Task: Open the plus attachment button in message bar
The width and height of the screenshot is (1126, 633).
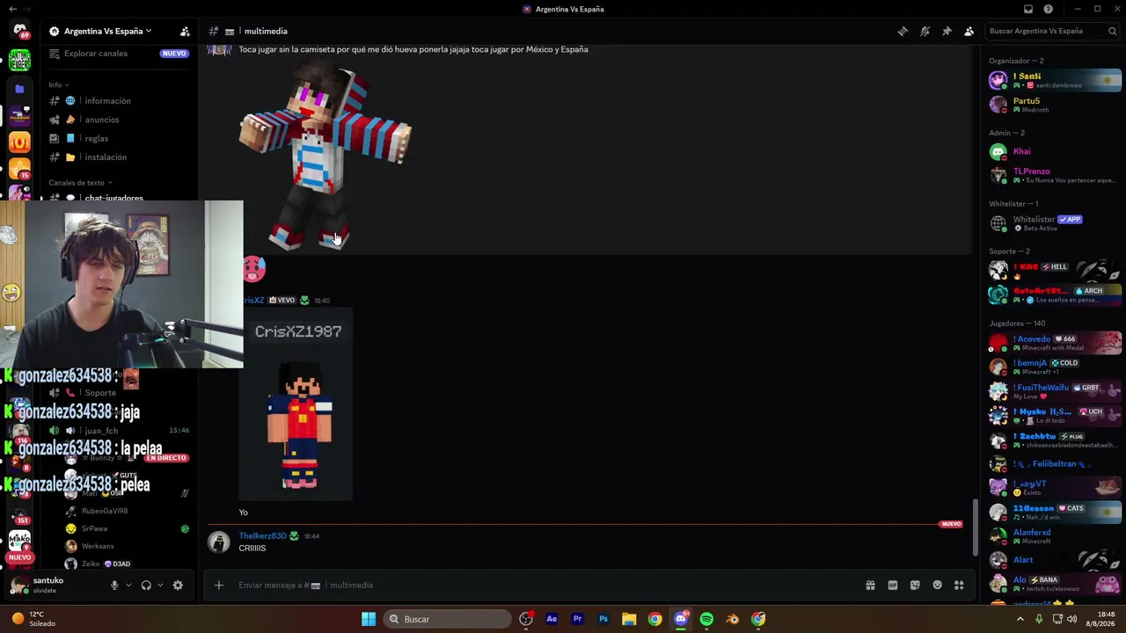Action: click(x=219, y=585)
